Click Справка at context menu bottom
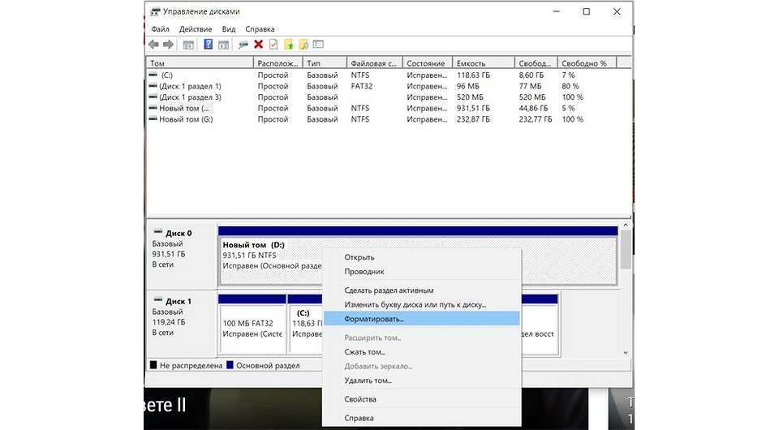This screenshot has height=430, width=779. tap(421, 418)
